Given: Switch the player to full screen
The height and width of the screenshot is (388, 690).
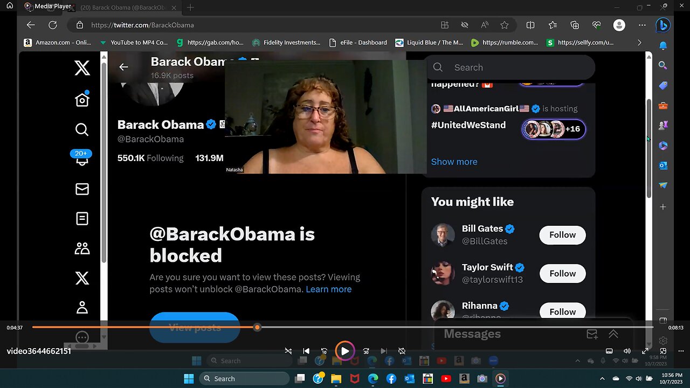Looking at the screenshot, I should (645, 351).
